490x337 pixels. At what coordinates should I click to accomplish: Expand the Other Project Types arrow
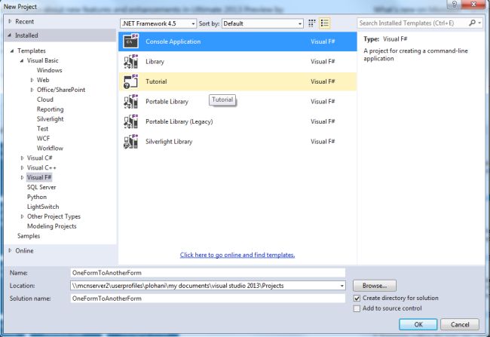(22, 216)
